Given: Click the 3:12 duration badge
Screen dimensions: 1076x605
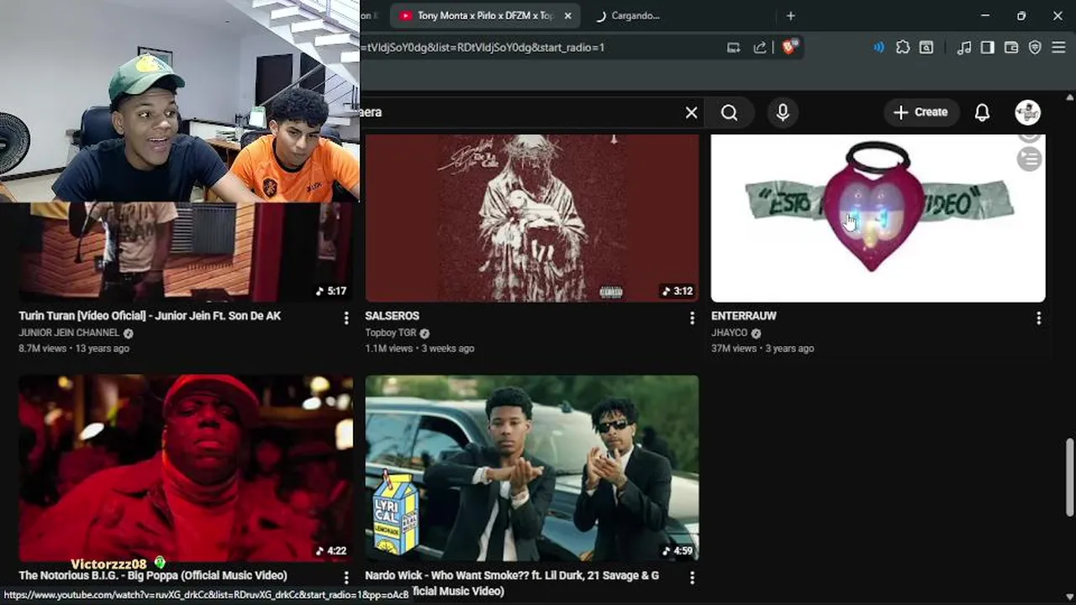Looking at the screenshot, I should pyautogui.click(x=678, y=292).
